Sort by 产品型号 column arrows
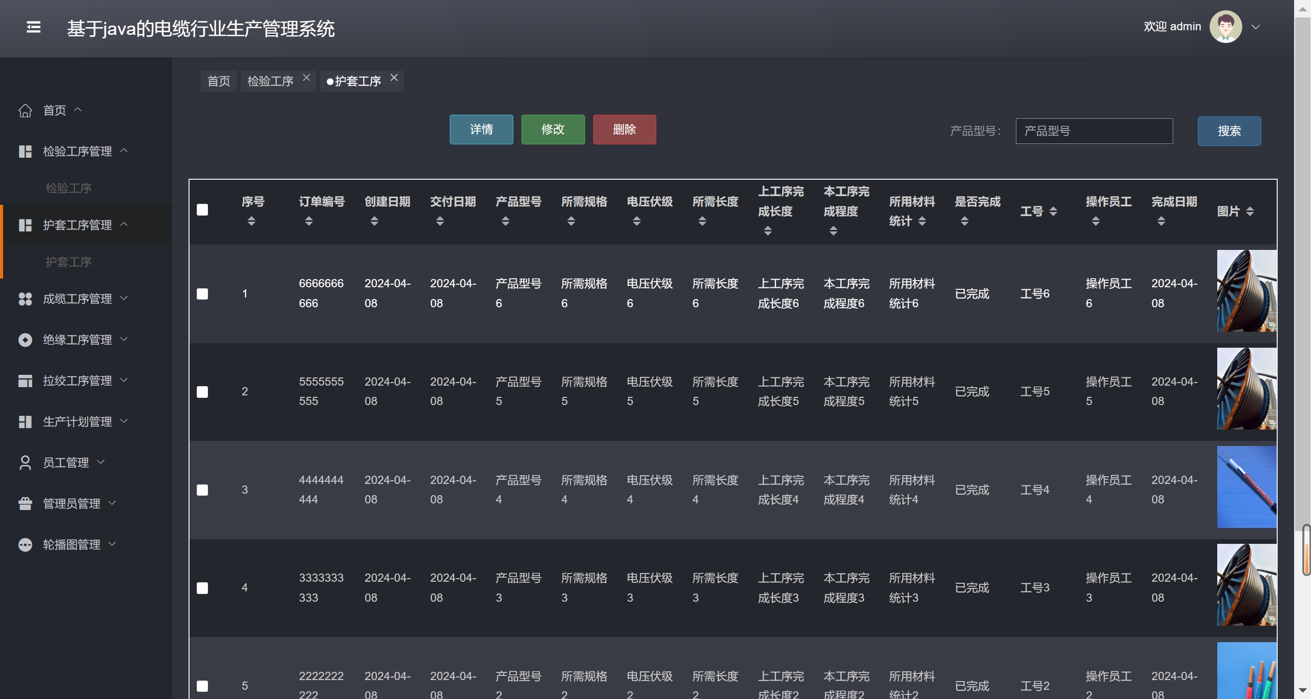 506,221
